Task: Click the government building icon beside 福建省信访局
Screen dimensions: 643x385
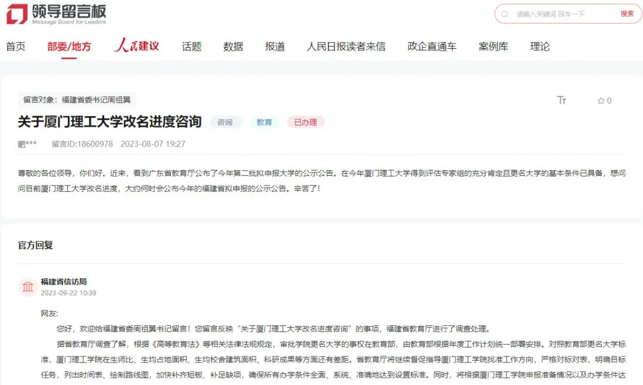Action: (27, 287)
